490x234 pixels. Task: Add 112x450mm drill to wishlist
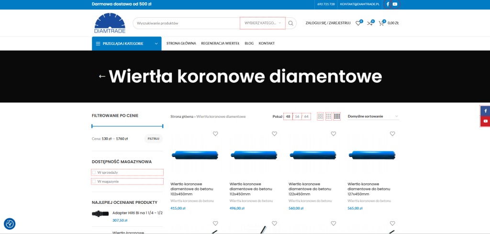pos(274,134)
